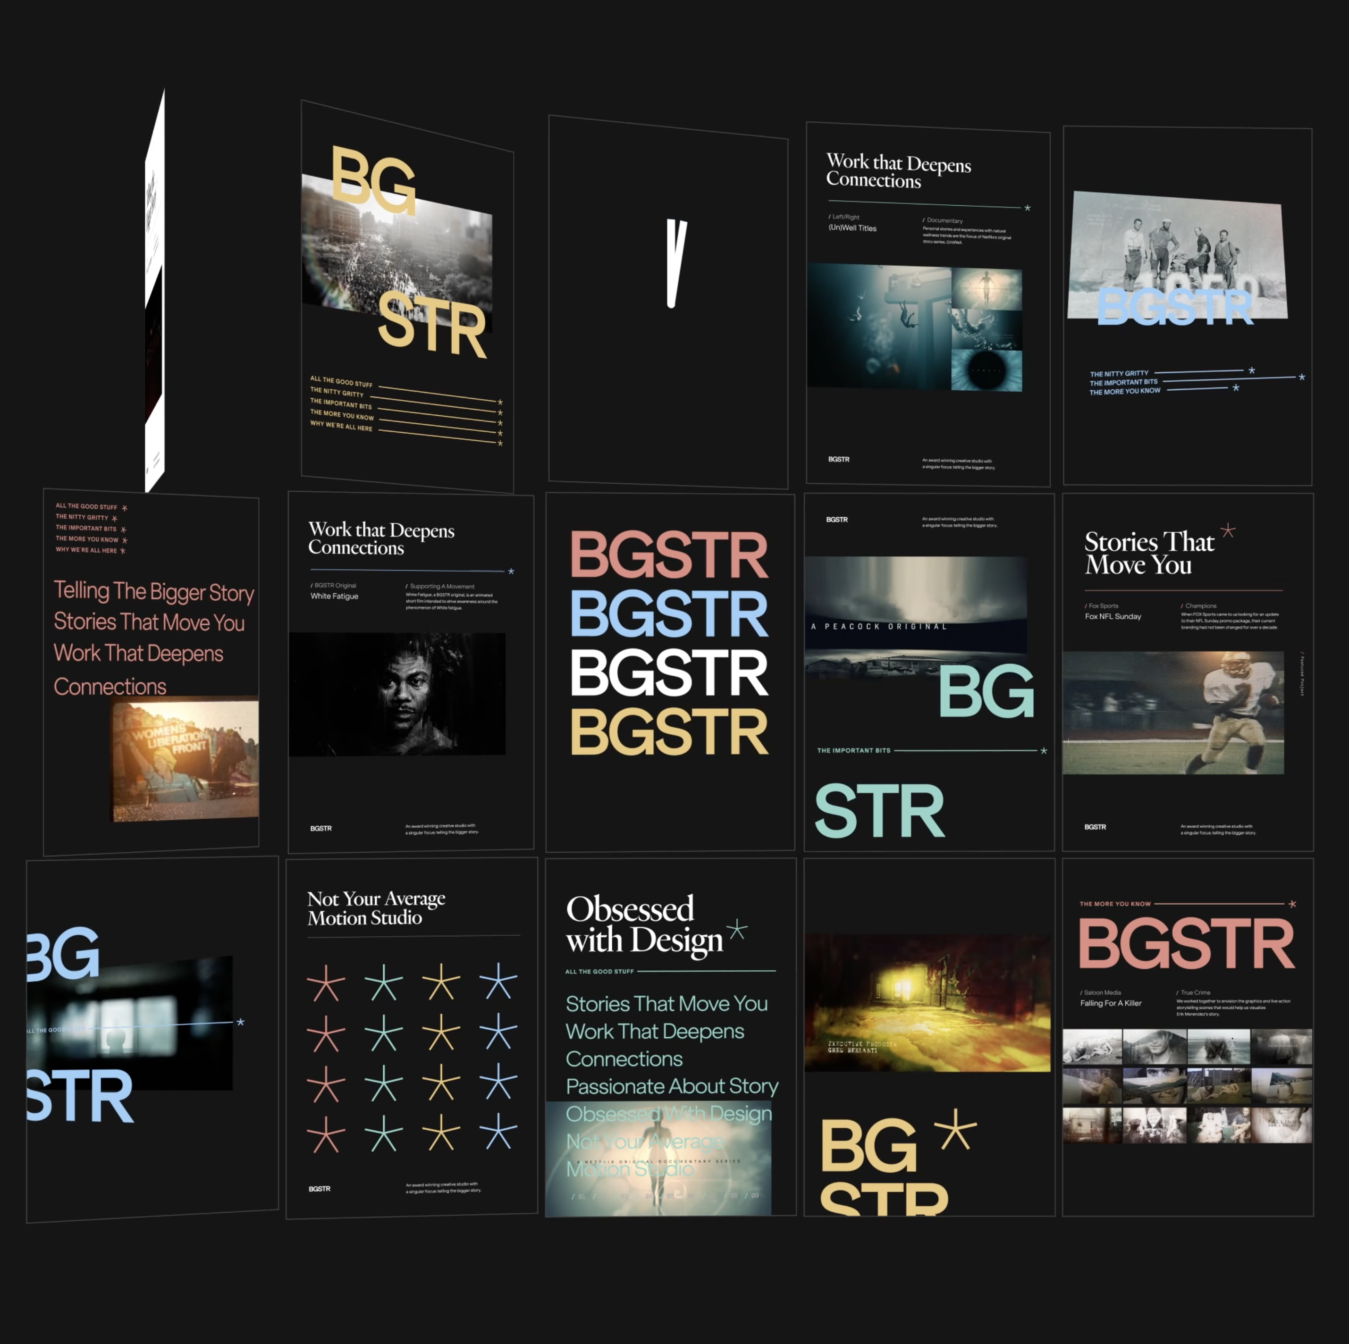Image resolution: width=1349 pixels, height=1344 pixels.
Task: Select 'A PEACOCK ORIGINAL' caption
Action: 879,627
